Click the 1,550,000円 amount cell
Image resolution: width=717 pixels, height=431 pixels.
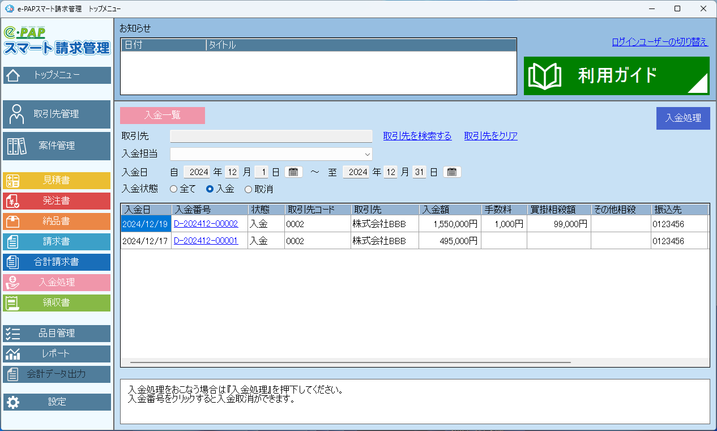pyautogui.click(x=450, y=224)
